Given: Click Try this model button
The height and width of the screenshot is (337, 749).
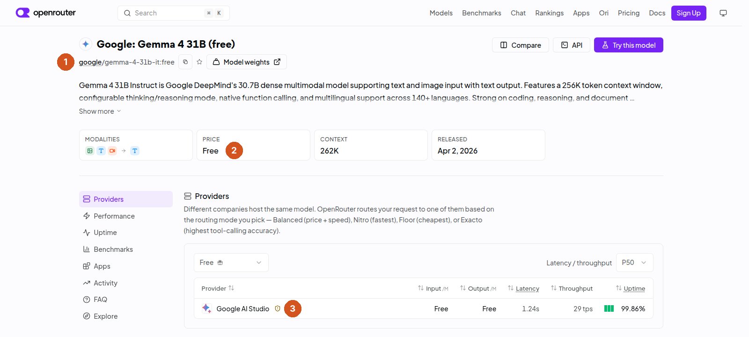Looking at the screenshot, I should pyautogui.click(x=629, y=45).
